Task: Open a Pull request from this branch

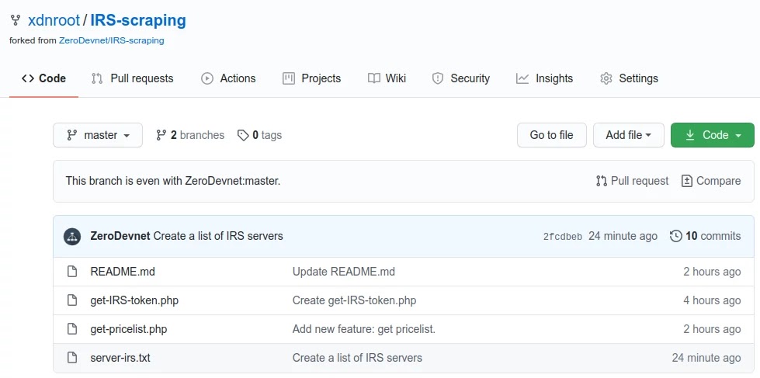Action: click(x=632, y=182)
